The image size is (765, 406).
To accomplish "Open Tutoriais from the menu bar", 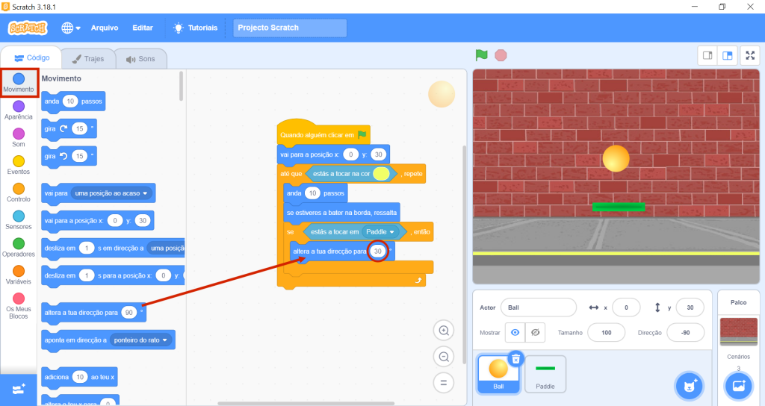I will (196, 28).
